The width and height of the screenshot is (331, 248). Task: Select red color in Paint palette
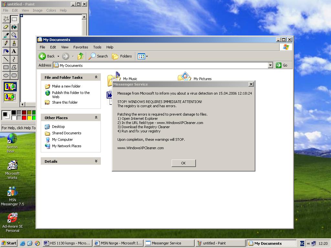(x=24, y=118)
